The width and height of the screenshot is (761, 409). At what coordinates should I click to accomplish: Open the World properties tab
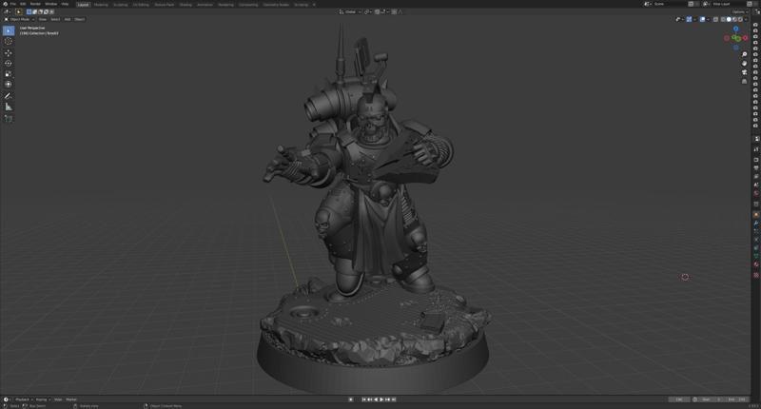point(756,193)
